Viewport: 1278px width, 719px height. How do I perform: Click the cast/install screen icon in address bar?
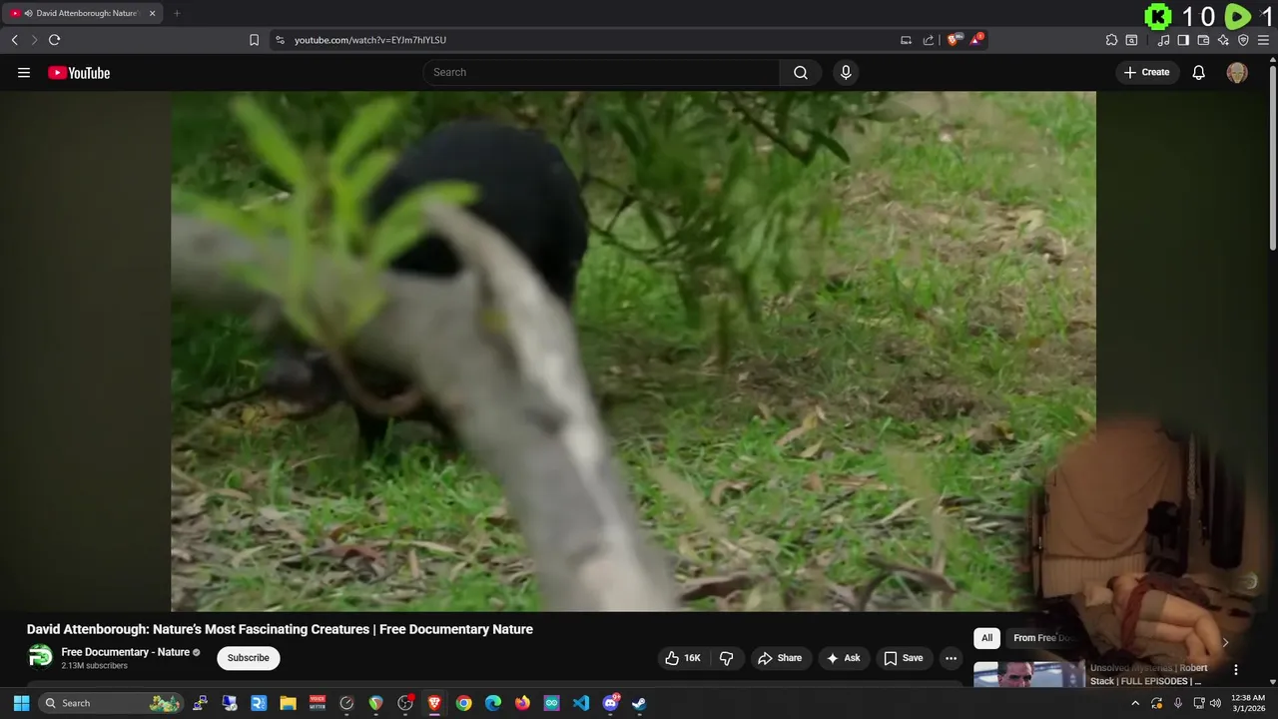point(906,40)
